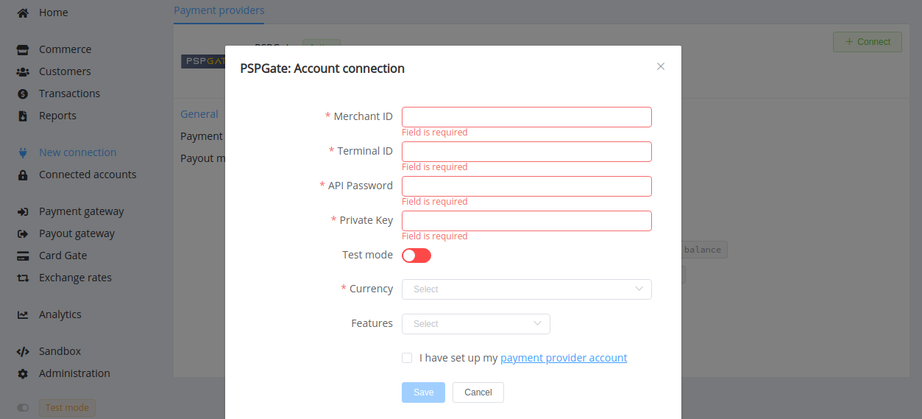Viewport: 922px width, 419px height.
Task: Open the Payment providers tab
Action: [x=219, y=10]
